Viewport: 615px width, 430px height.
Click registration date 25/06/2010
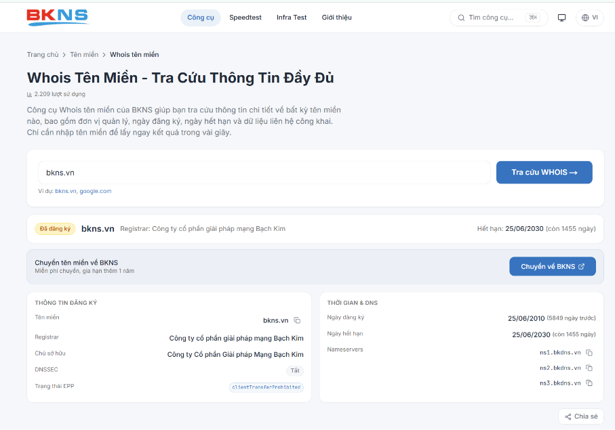[x=526, y=318]
